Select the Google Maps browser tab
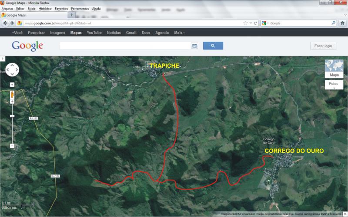Viewport: 348px width, 217px height. 34,15
